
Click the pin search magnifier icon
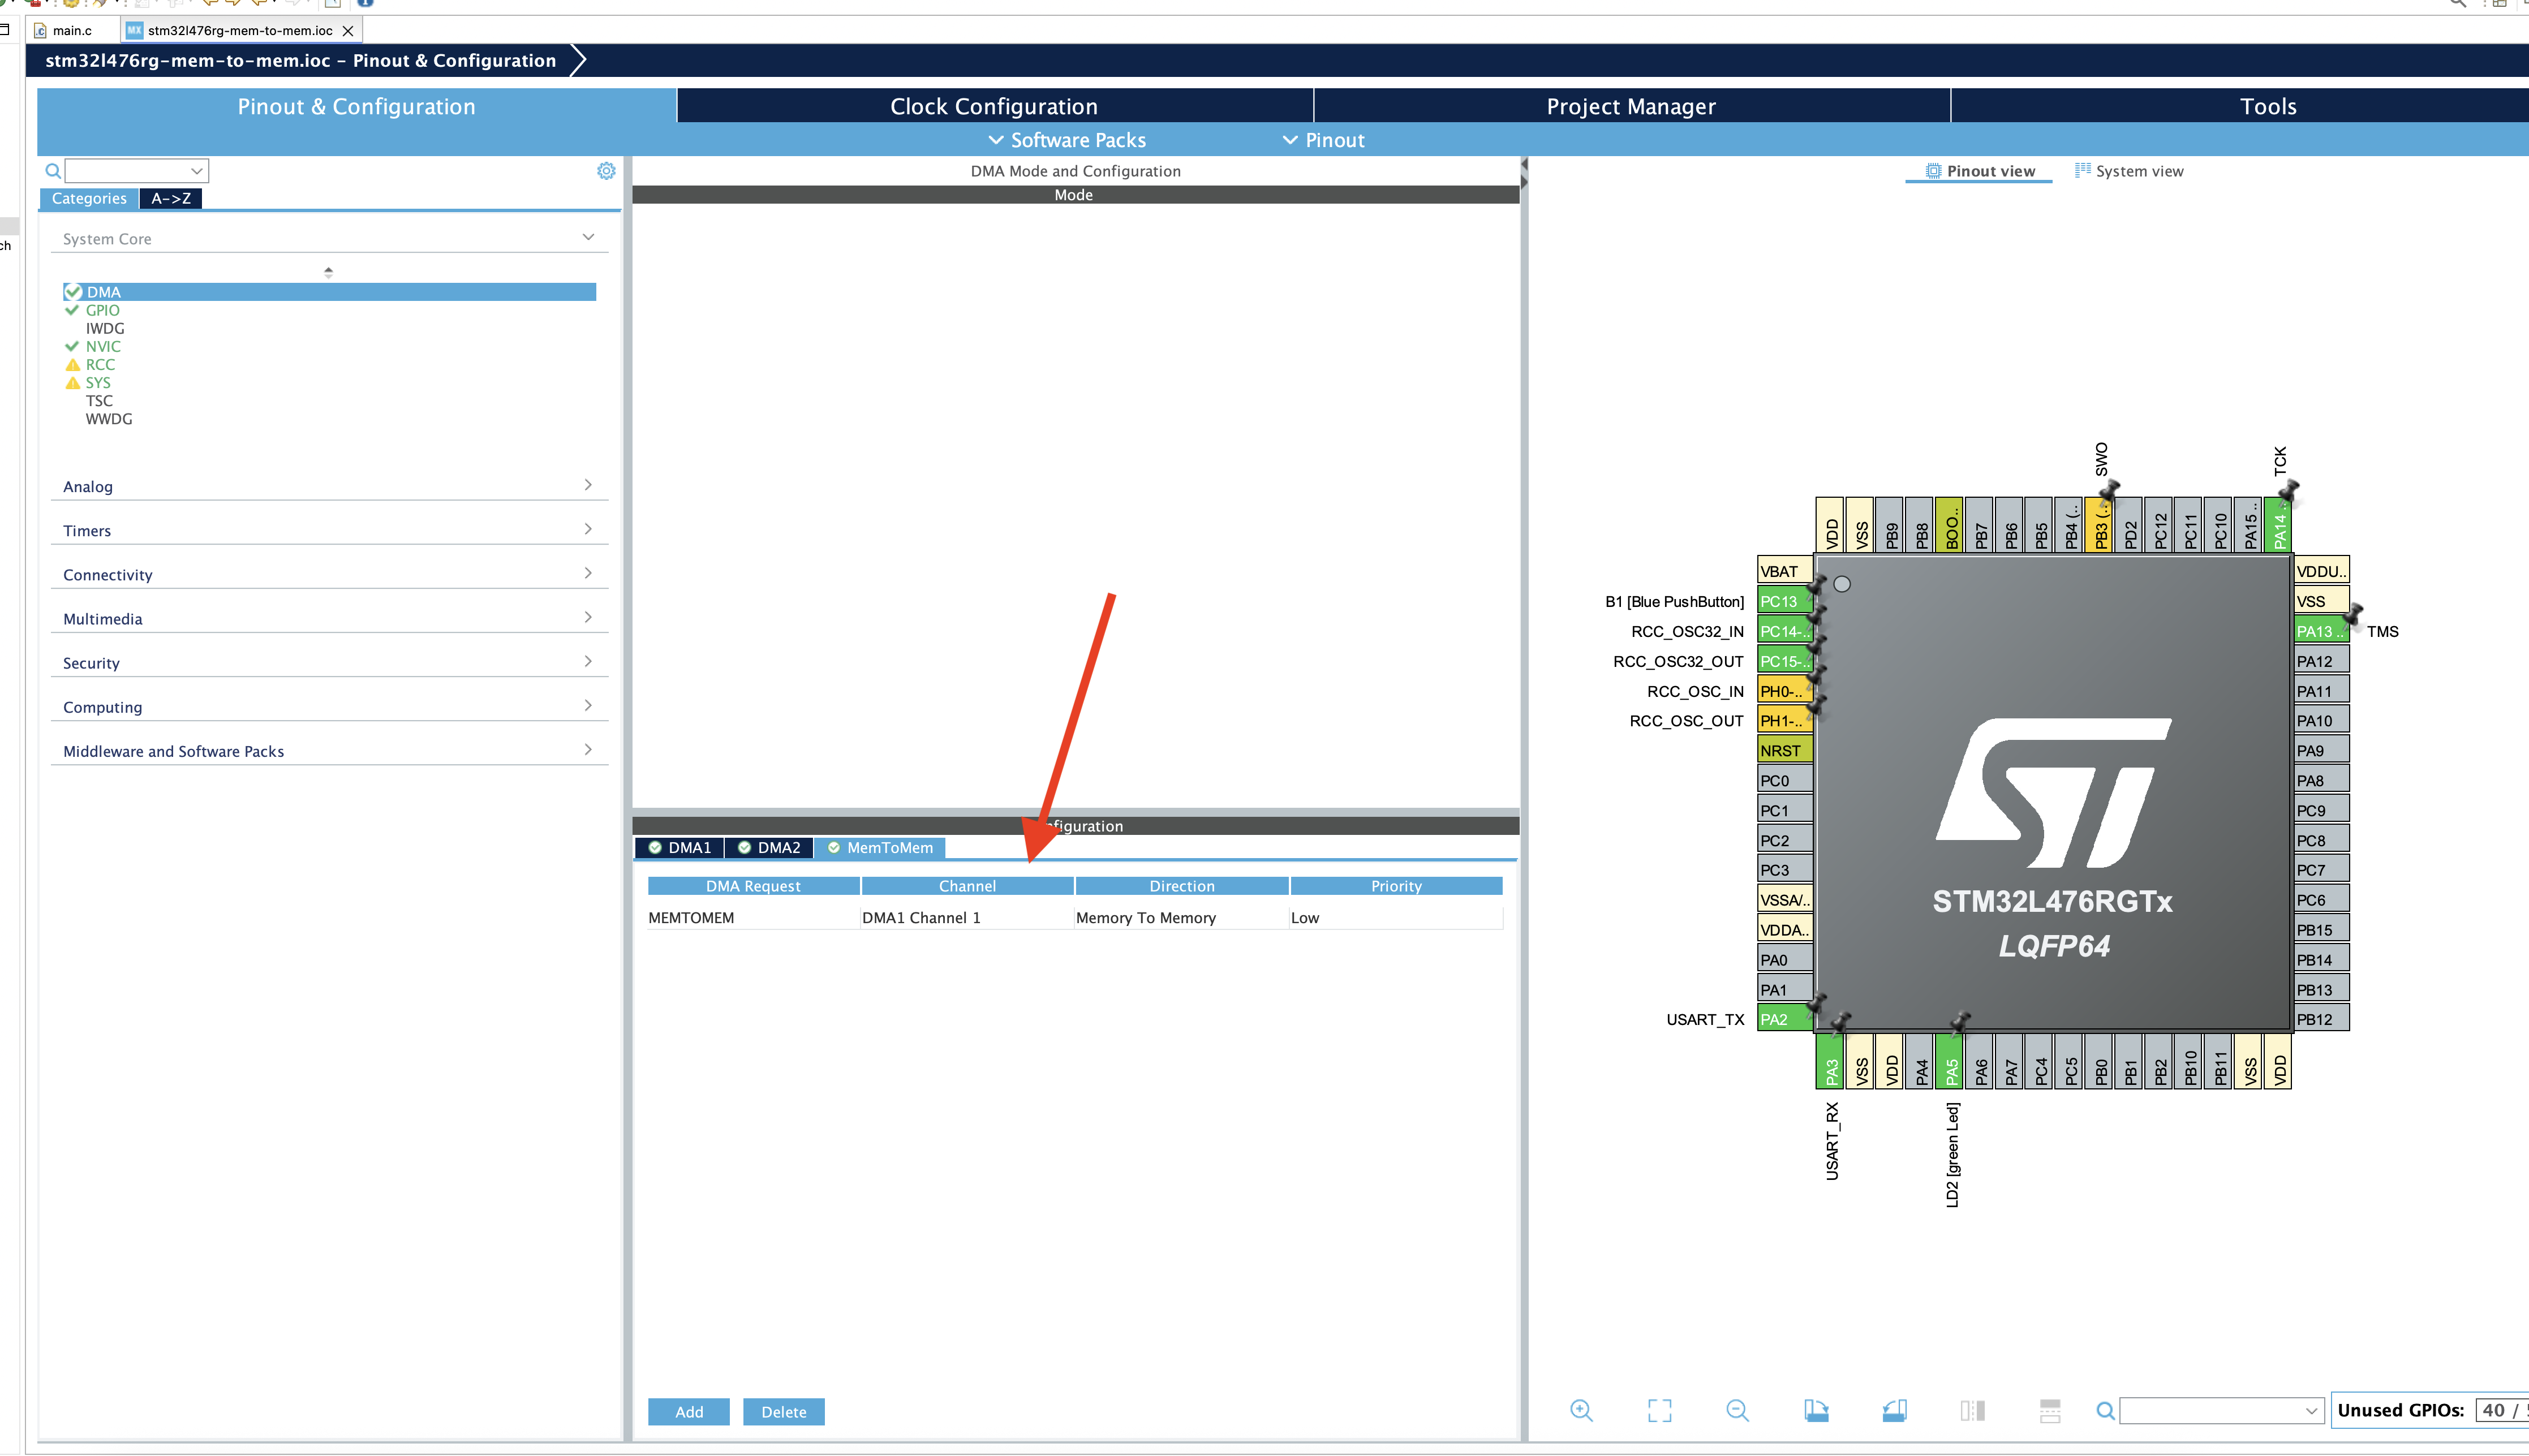click(x=2105, y=1411)
